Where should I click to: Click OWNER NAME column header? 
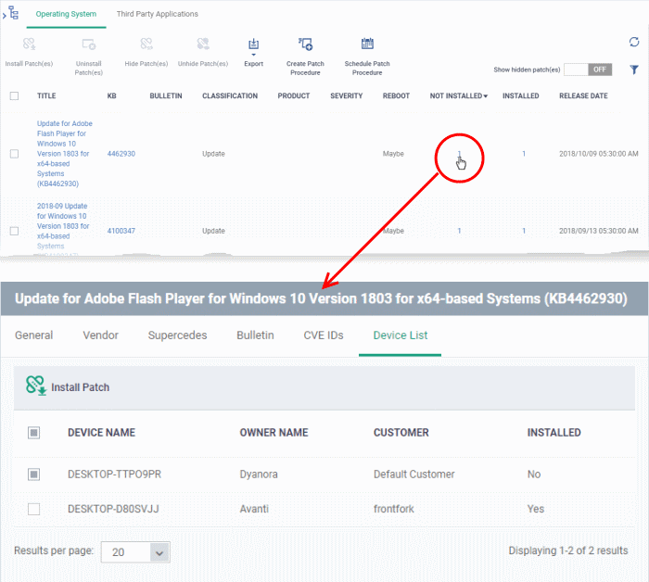click(274, 433)
